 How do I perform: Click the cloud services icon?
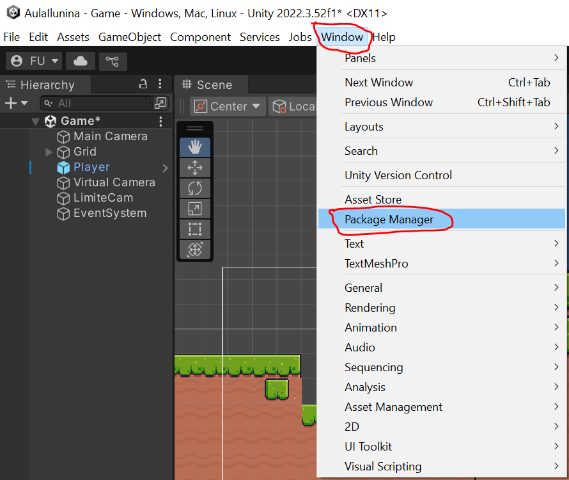tap(81, 61)
